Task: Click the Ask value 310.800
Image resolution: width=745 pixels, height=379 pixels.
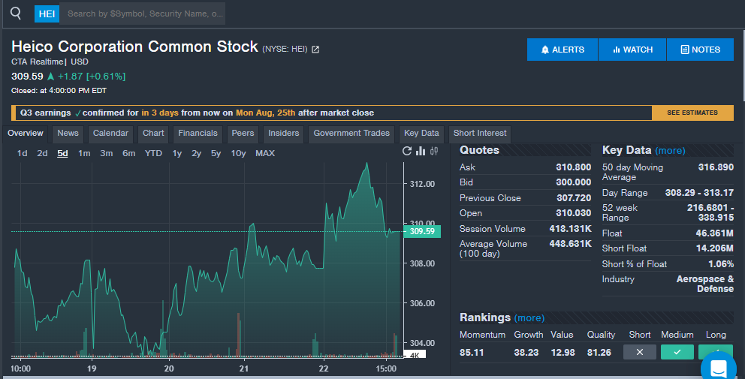Action: [x=574, y=167]
